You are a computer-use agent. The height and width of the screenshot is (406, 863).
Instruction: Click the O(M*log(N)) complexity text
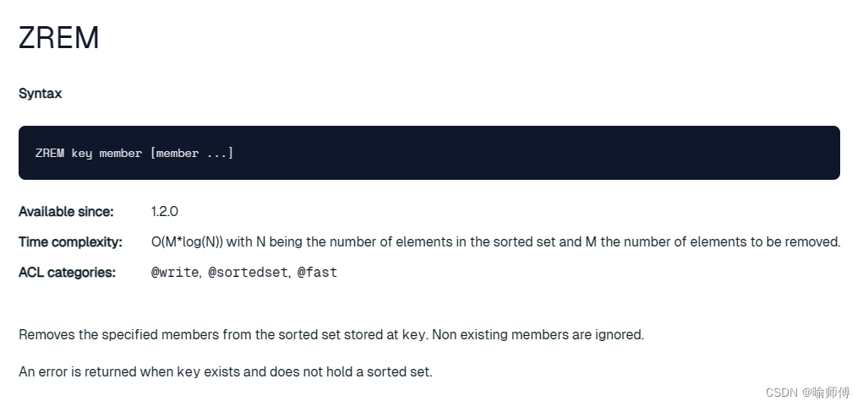click(x=187, y=241)
